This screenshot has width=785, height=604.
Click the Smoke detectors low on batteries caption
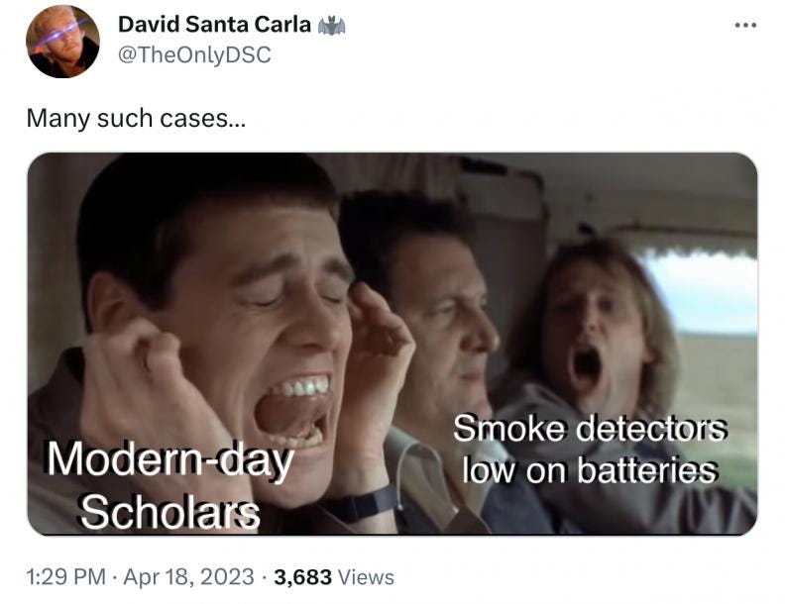pos(591,449)
